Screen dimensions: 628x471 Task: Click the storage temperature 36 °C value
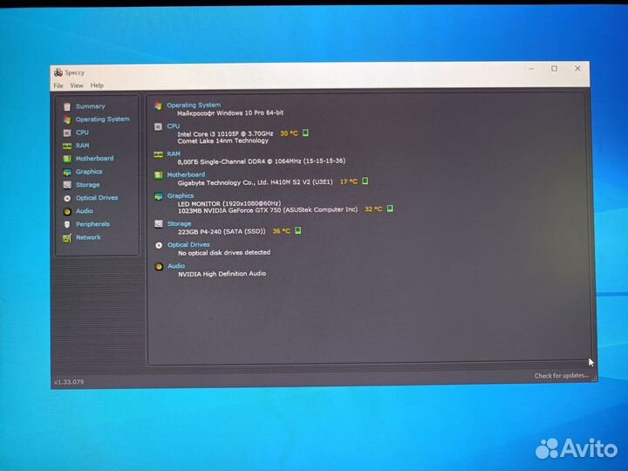(x=282, y=231)
